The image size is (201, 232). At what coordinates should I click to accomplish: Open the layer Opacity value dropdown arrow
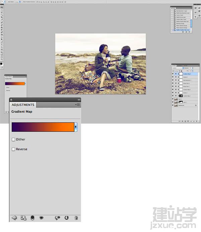click(193, 68)
